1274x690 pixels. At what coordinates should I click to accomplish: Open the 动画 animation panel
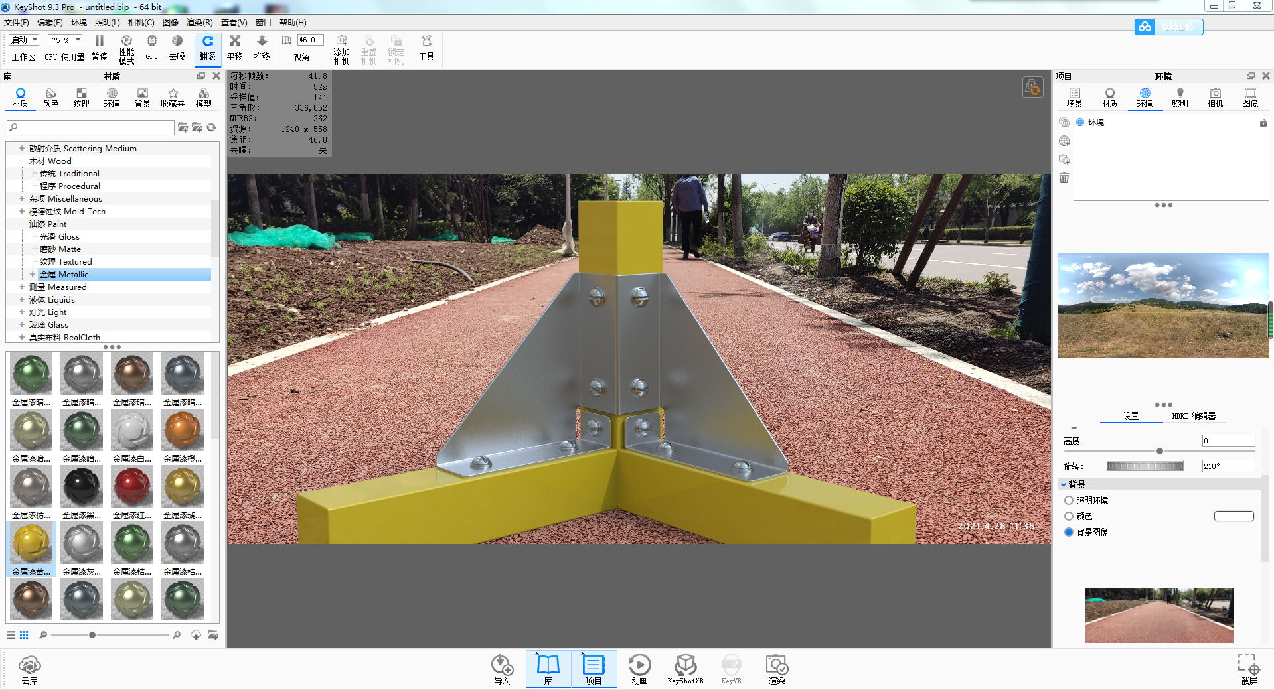click(640, 669)
